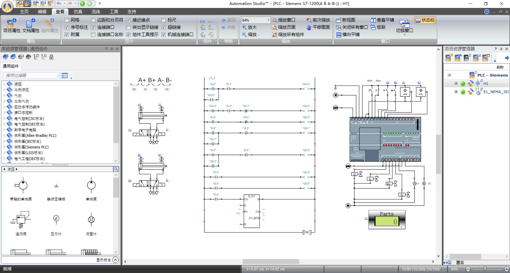Click undo arrow in quick access toolbar

(59, 3)
